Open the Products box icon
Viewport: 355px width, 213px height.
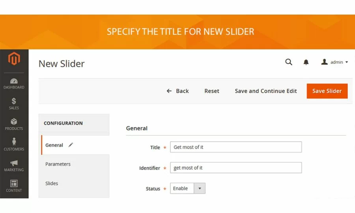tap(14, 122)
